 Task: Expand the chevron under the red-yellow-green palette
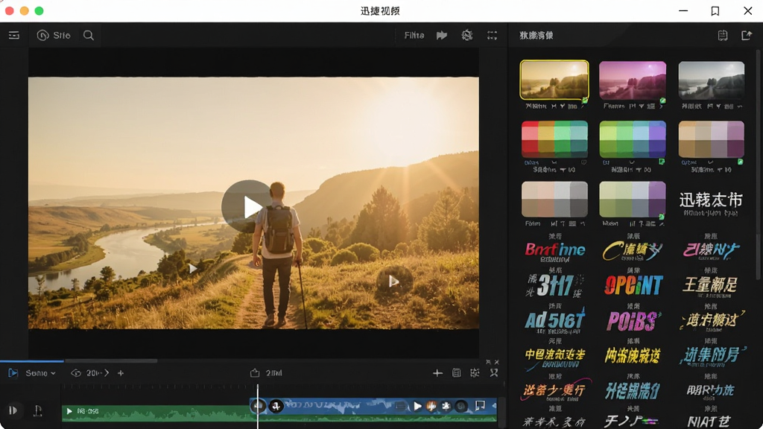554,162
